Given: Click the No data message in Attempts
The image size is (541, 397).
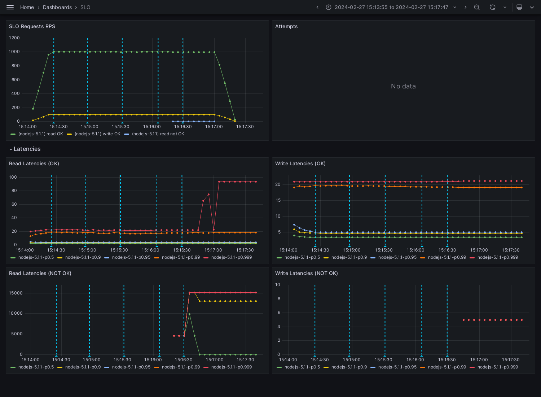Looking at the screenshot, I should (403, 86).
